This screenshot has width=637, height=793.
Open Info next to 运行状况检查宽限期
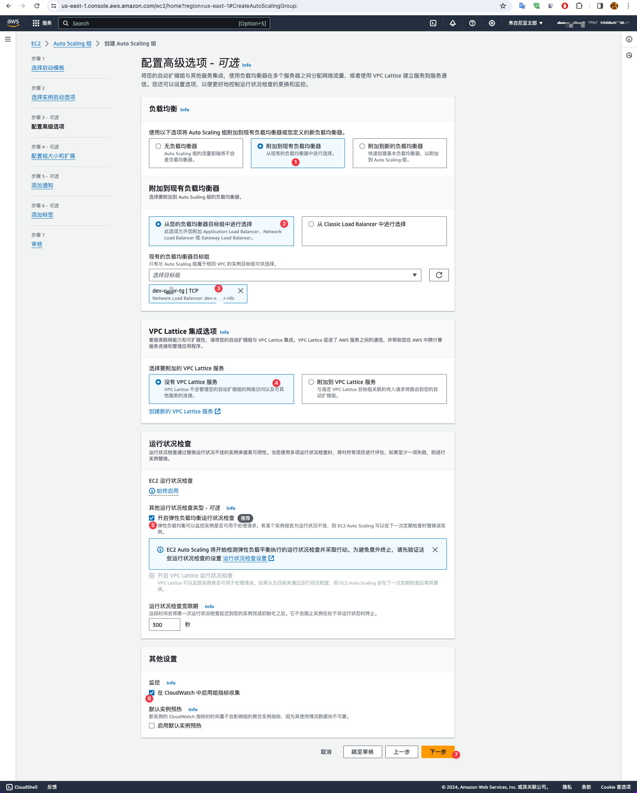coord(209,607)
